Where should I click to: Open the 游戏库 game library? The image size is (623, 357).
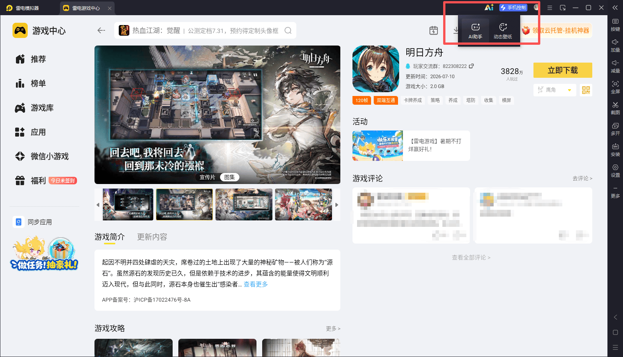[x=35, y=108]
